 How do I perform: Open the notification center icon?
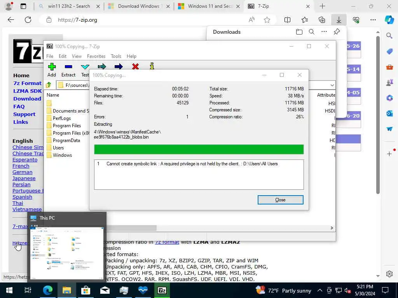click(x=385, y=290)
